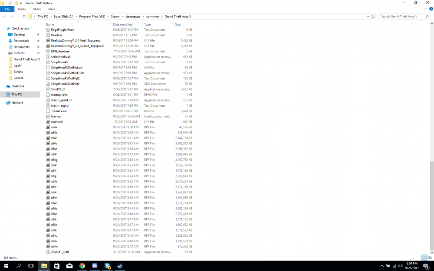Show hidden system tray icons chevron
The height and width of the screenshot is (271, 434).
382,266
